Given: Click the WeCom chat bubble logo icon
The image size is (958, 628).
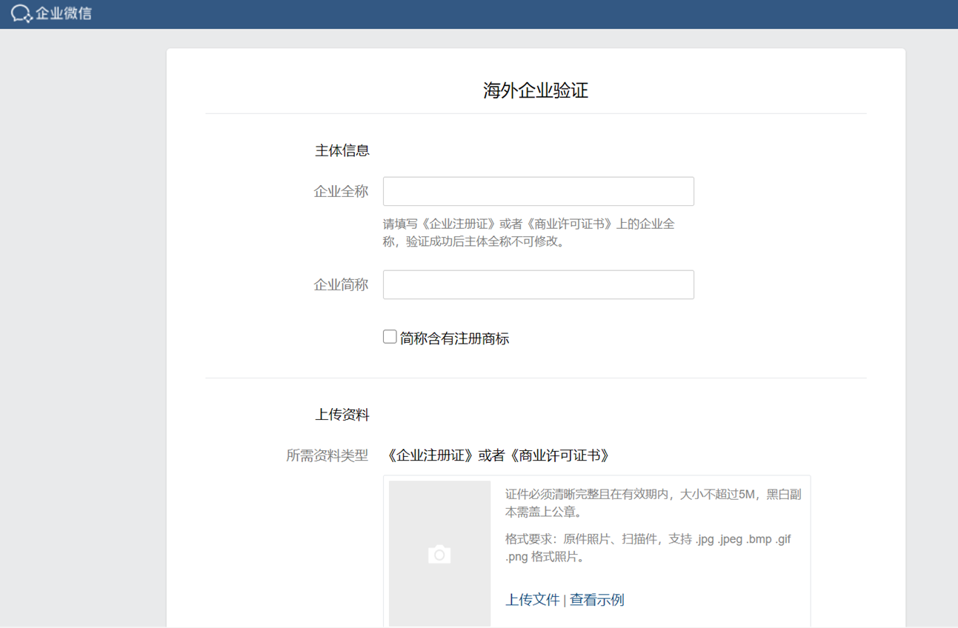Looking at the screenshot, I should click(x=21, y=13).
